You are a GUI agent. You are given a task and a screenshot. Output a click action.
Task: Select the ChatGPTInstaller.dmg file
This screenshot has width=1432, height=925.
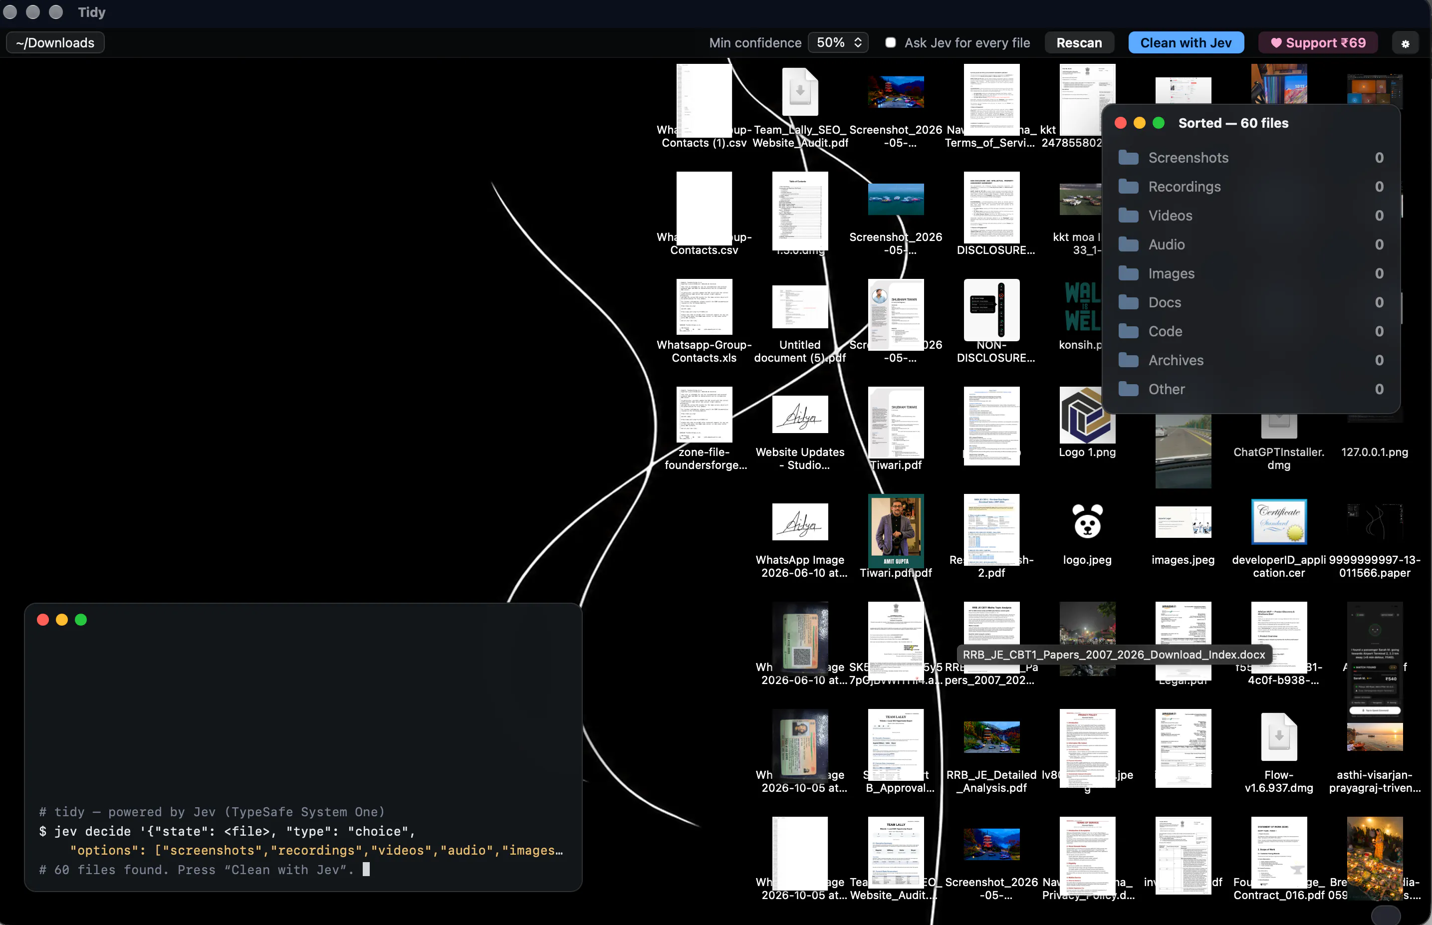[x=1279, y=427]
